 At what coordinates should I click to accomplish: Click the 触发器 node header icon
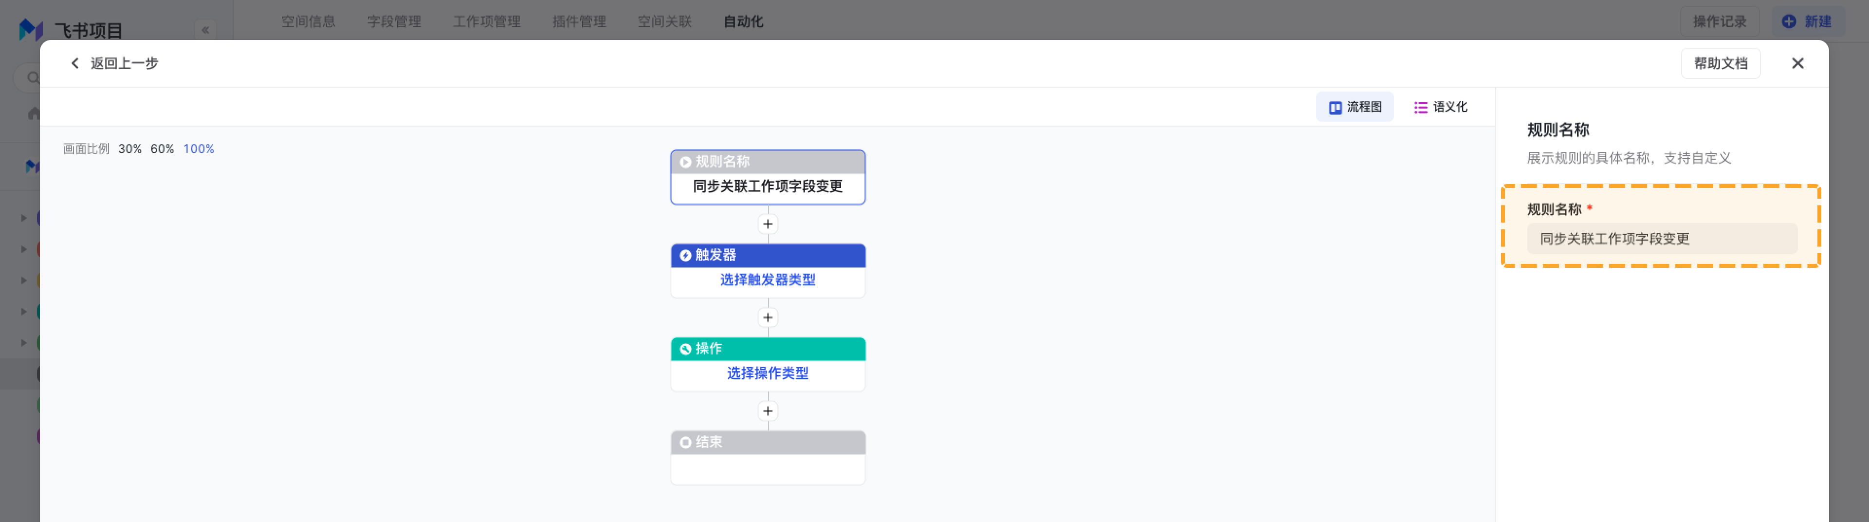click(x=685, y=256)
